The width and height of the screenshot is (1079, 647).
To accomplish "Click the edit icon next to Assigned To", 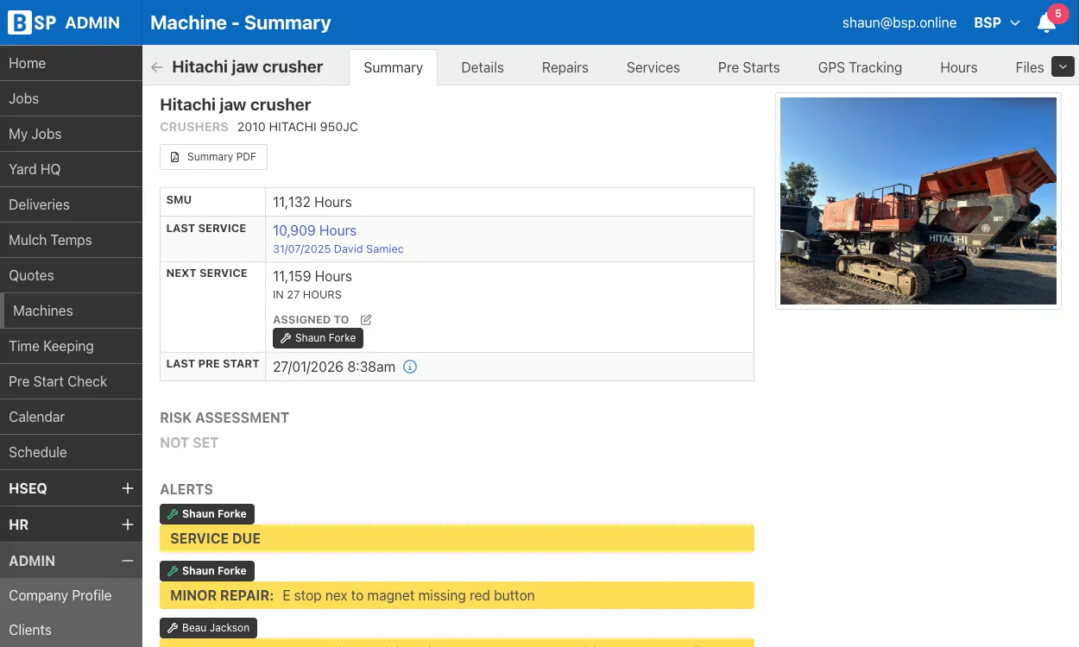I will coord(366,319).
